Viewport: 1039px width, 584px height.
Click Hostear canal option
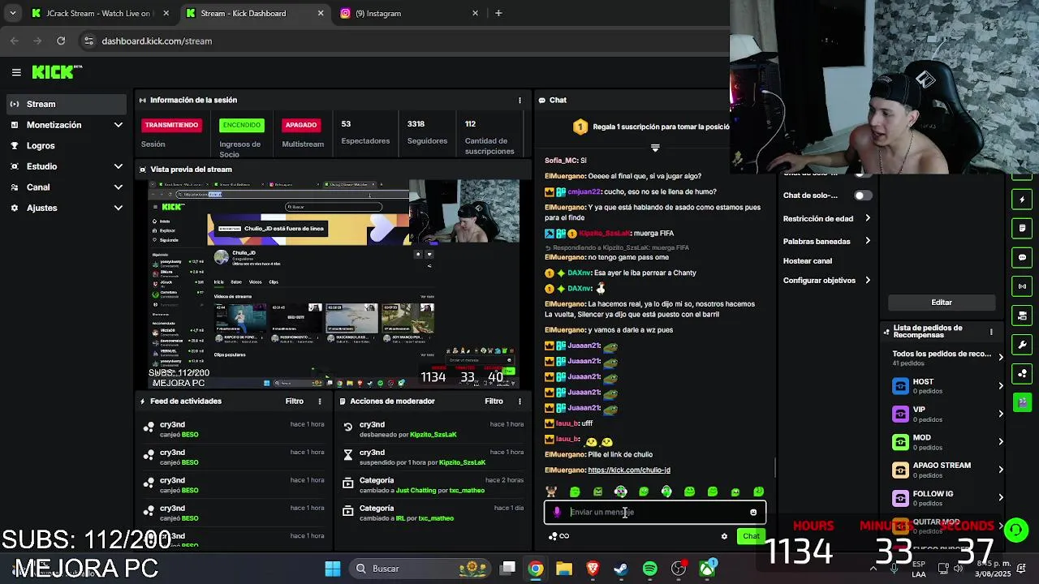coord(808,261)
